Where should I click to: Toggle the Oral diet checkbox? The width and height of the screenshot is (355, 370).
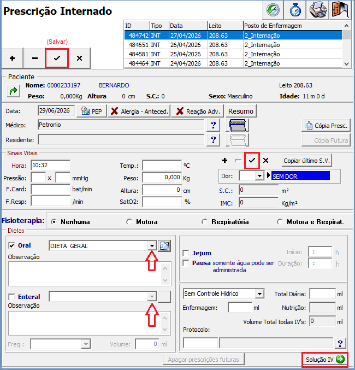coord(11,245)
